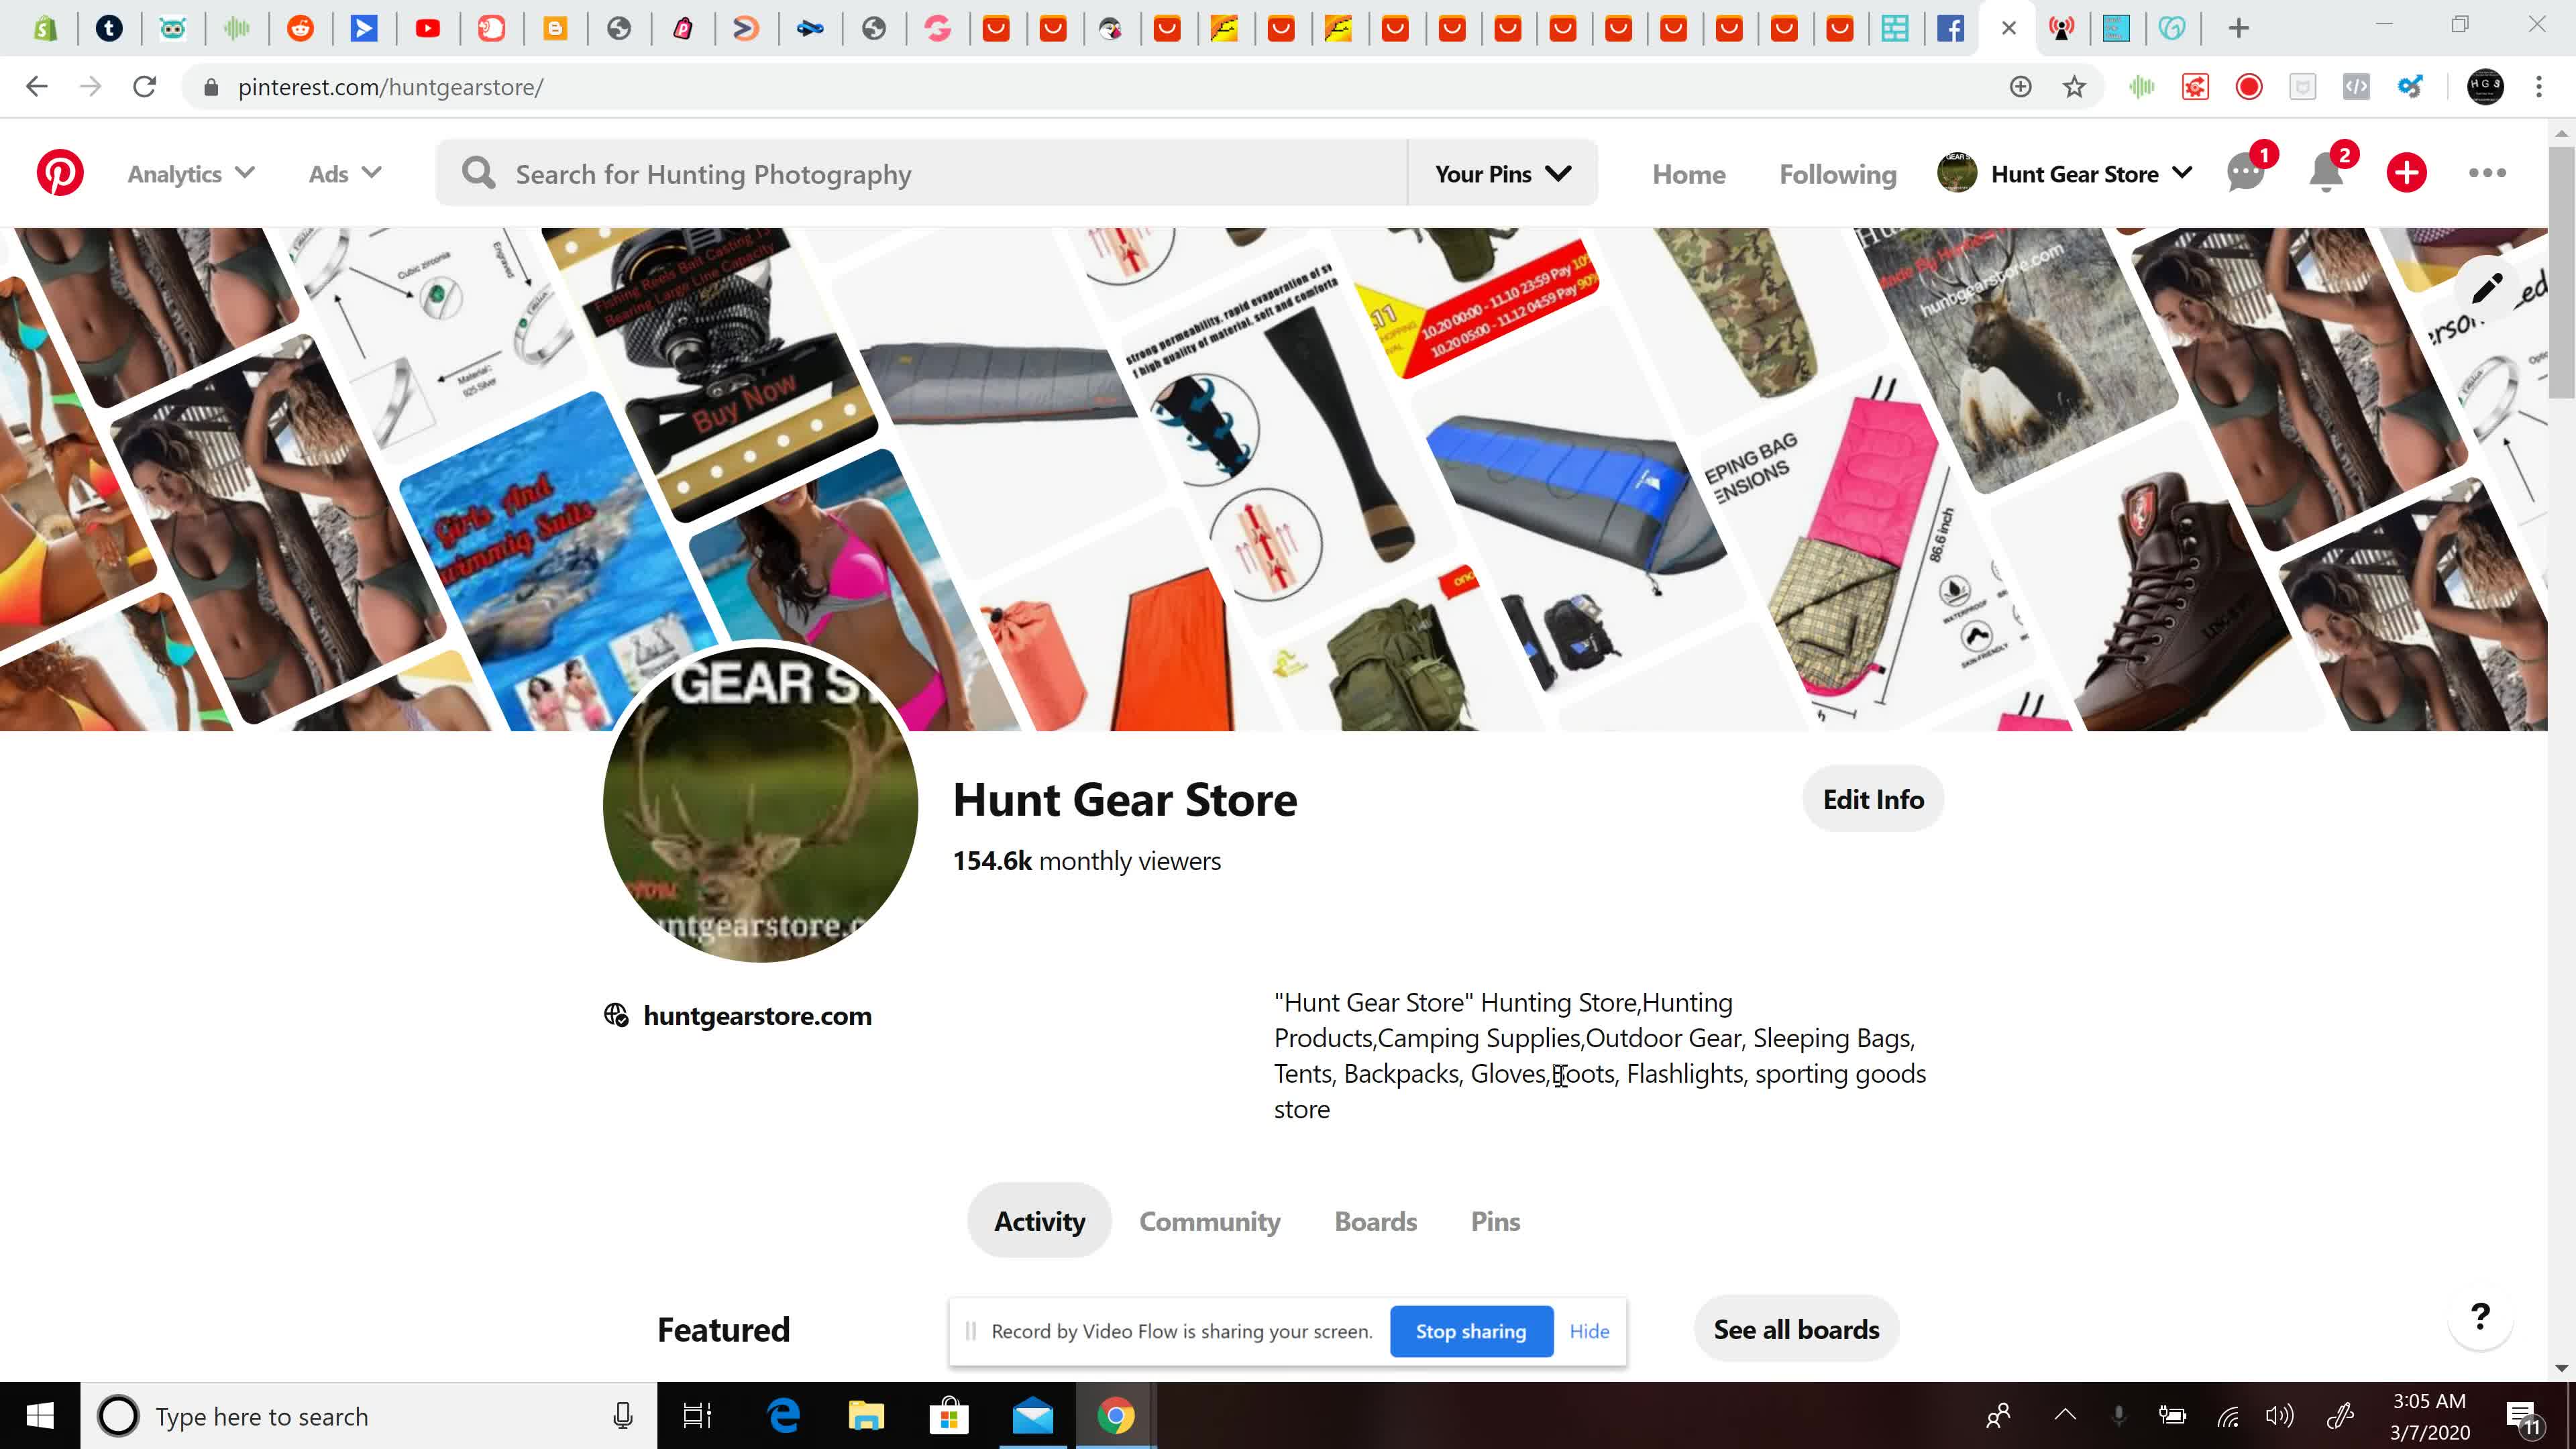Open the Your Pins search filter dropdown
The width and height of the screenshot is (2576, 1449).
[1502, 173]
